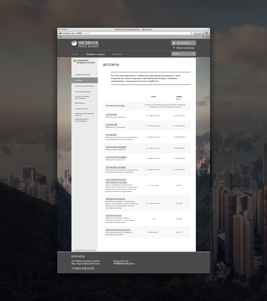Image resolution: width=267 pixels, height=301 pixels.
Task: Click the reload icon in the address bar
Action: pyautogui.click(x=191, y=33)
